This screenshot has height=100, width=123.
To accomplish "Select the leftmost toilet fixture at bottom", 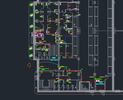I will coord(36,57).
